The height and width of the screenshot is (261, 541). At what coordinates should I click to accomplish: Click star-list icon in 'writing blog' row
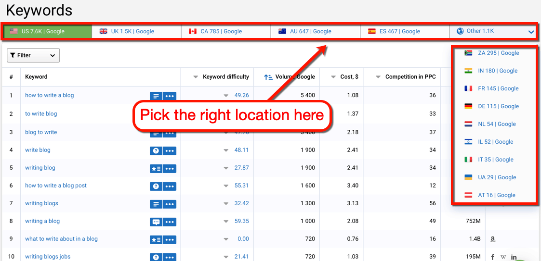pyautogui.click(x=156, y=169)
